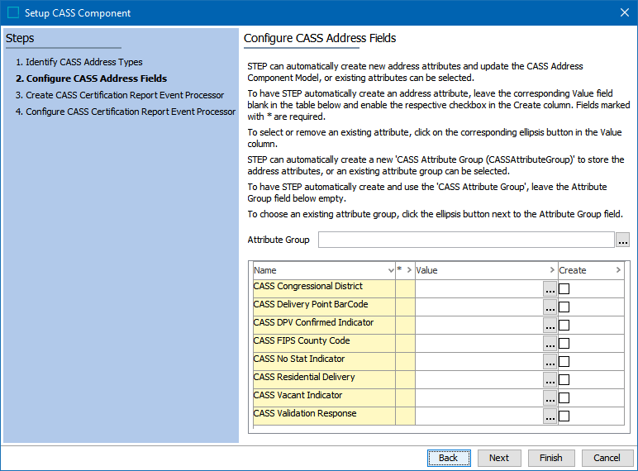638x471 pixels.
Task: Open ellipsis for CASS Vacant Indicator value
Action: pyautogui.click(x=550, y=397)
